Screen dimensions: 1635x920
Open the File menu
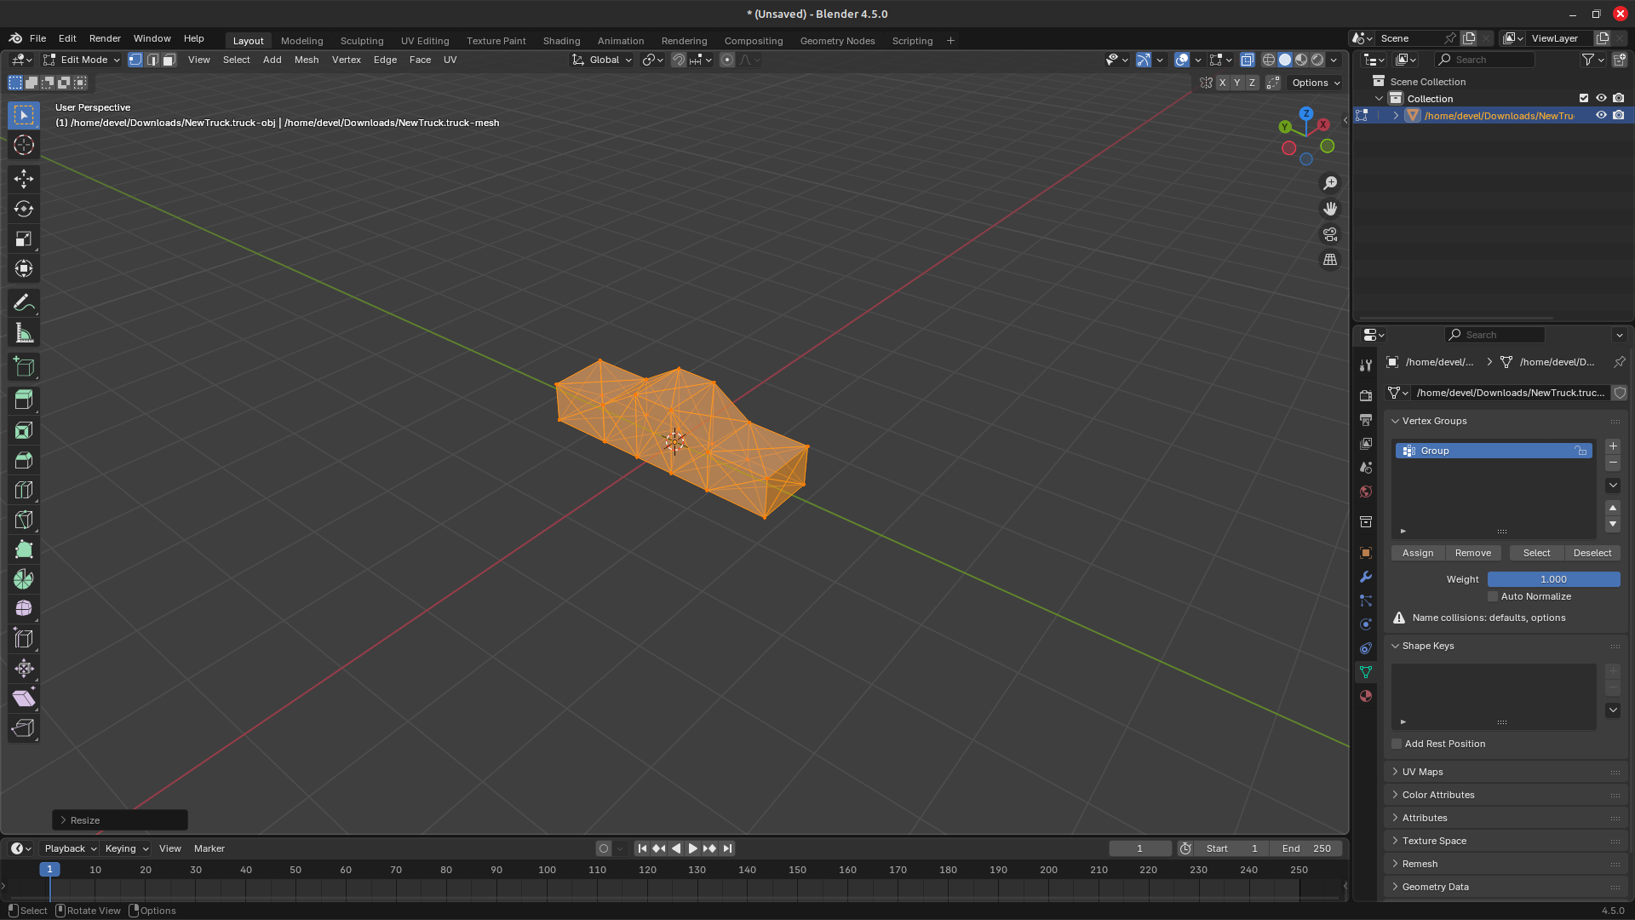click(37, 38)
